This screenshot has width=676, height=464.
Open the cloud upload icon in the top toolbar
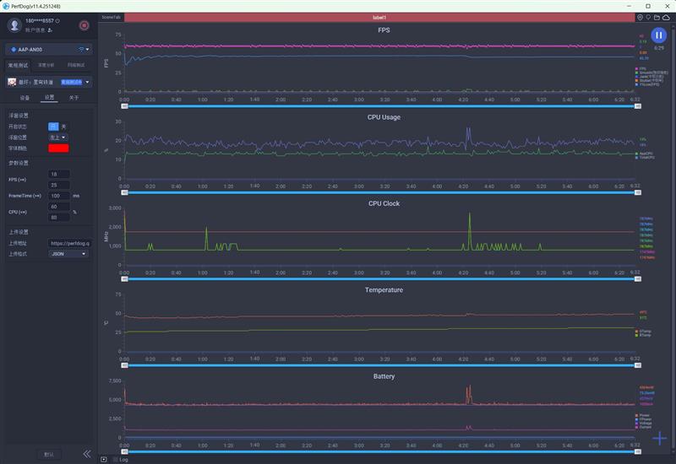coord(666,17)
